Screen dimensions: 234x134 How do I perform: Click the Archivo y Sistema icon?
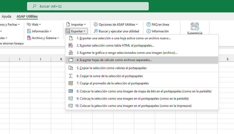(x=29, y=38)
